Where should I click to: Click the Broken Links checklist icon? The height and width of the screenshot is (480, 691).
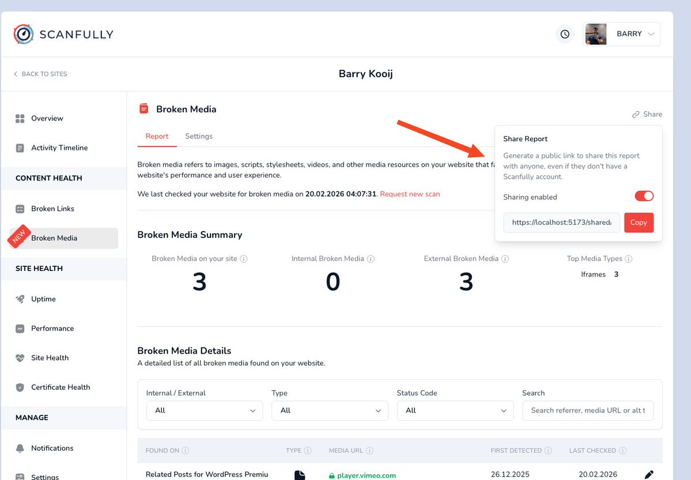pos(20,209)
